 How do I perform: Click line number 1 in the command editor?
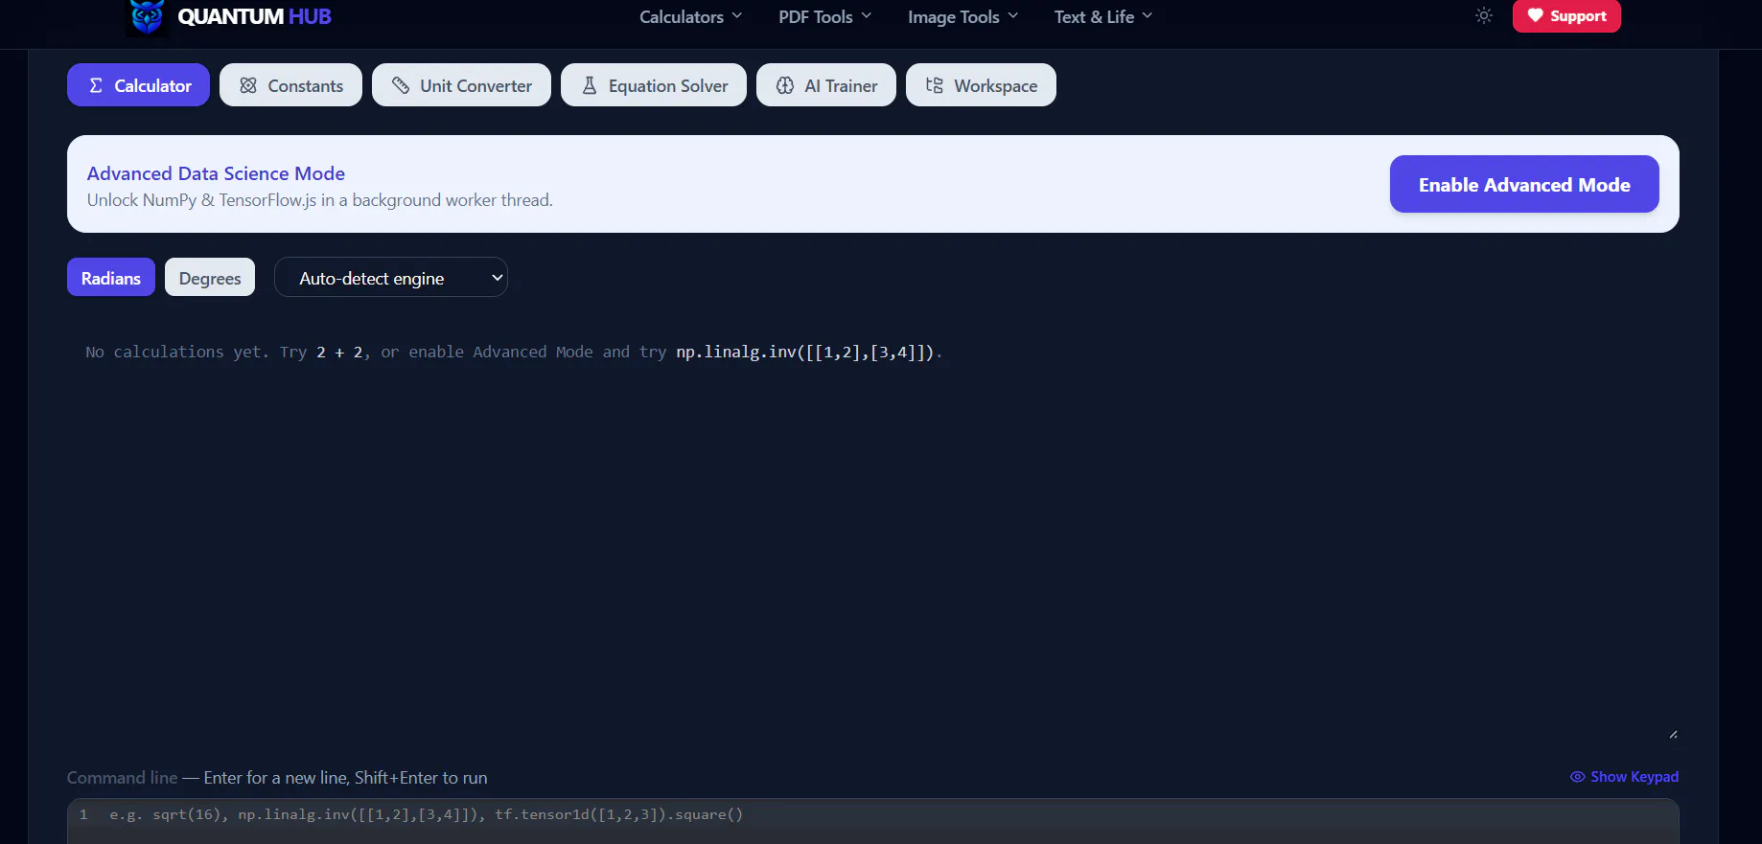tap(83, 814)
